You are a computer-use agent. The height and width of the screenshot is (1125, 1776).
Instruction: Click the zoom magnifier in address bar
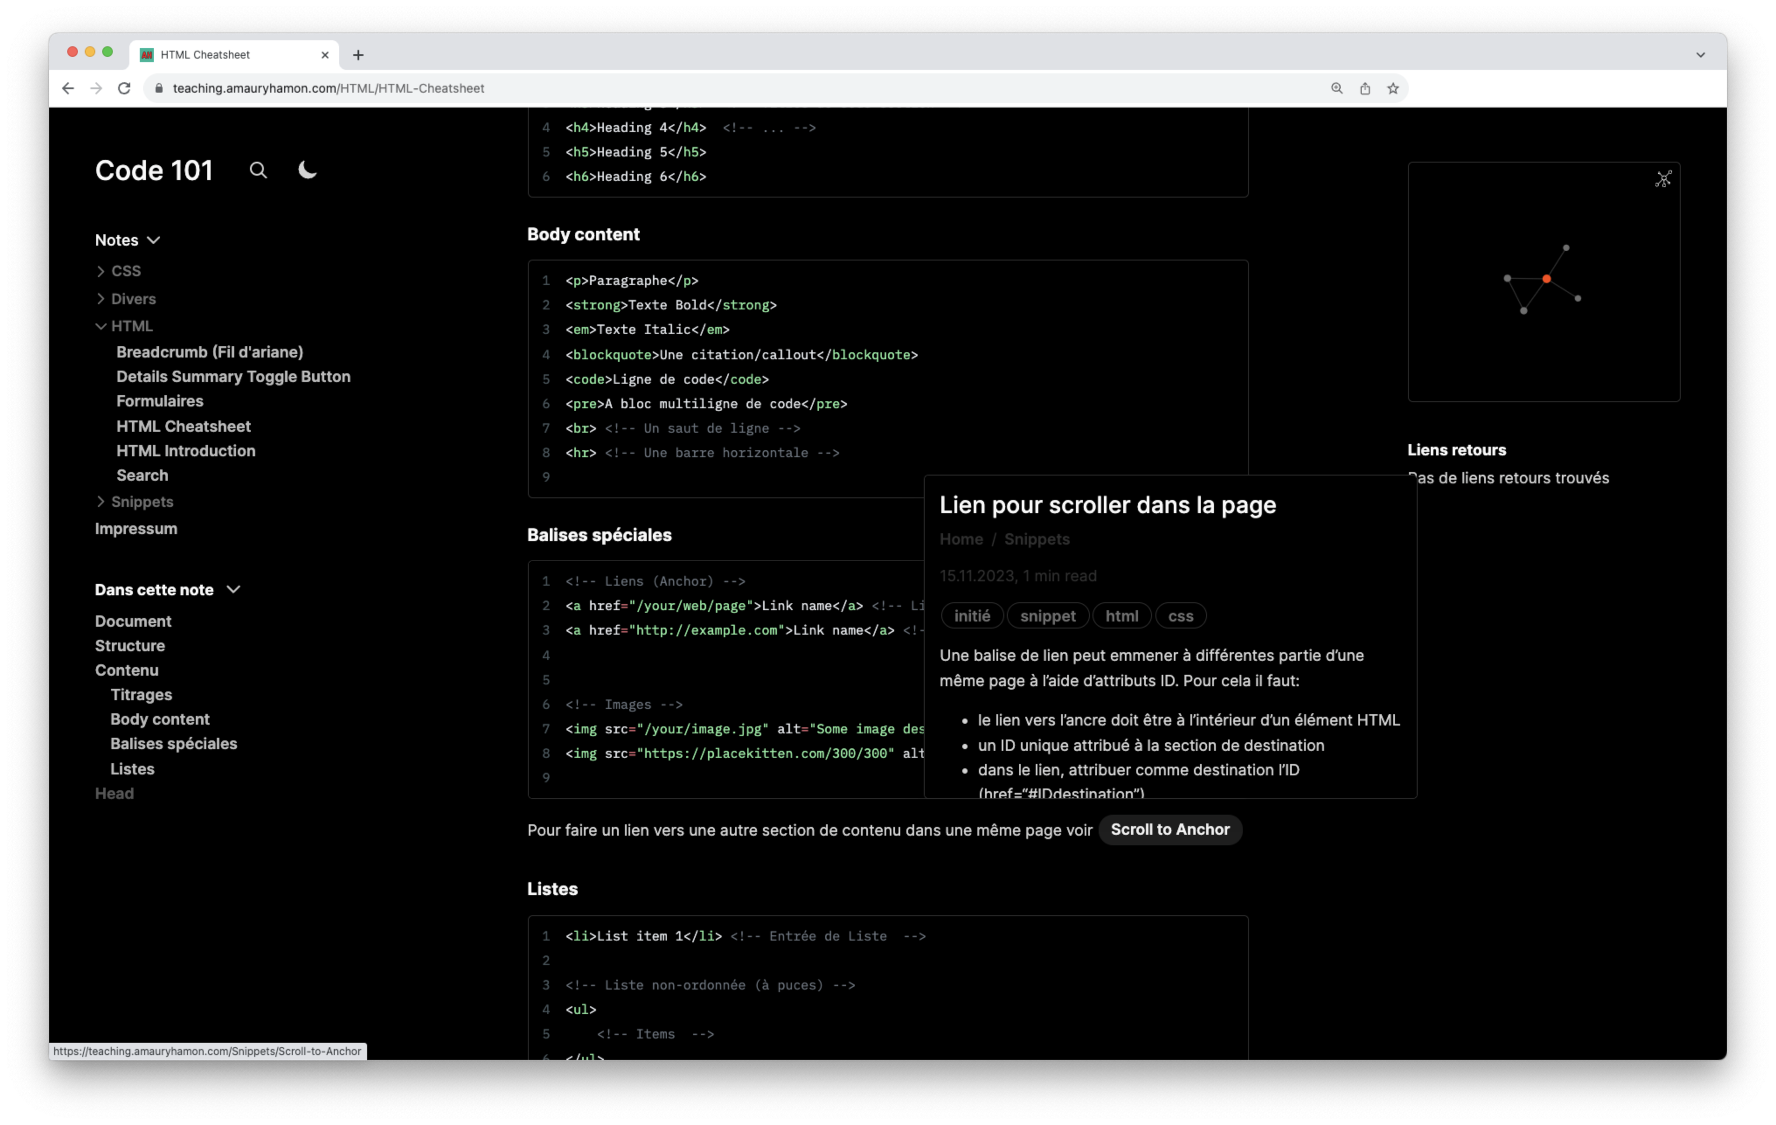1336,89
